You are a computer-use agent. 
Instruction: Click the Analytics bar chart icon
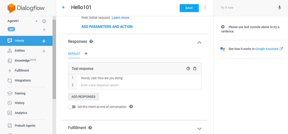click(x=10, y=113)
